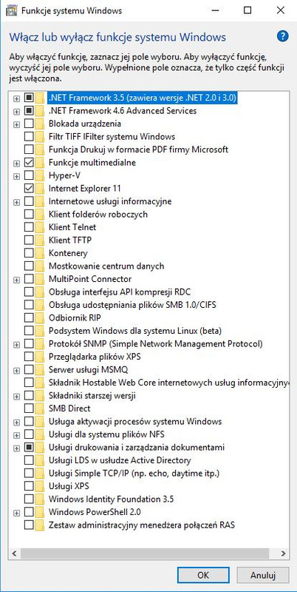
Task: Click the Funkcje systemu Windows title bar icon
Action: coord(12,10)
